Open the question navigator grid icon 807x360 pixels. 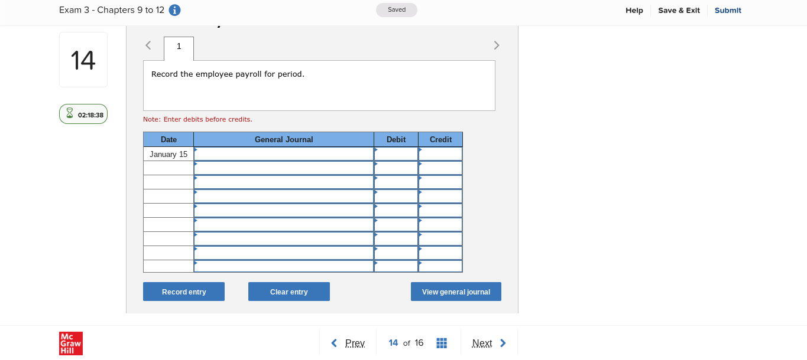point(442,343)
